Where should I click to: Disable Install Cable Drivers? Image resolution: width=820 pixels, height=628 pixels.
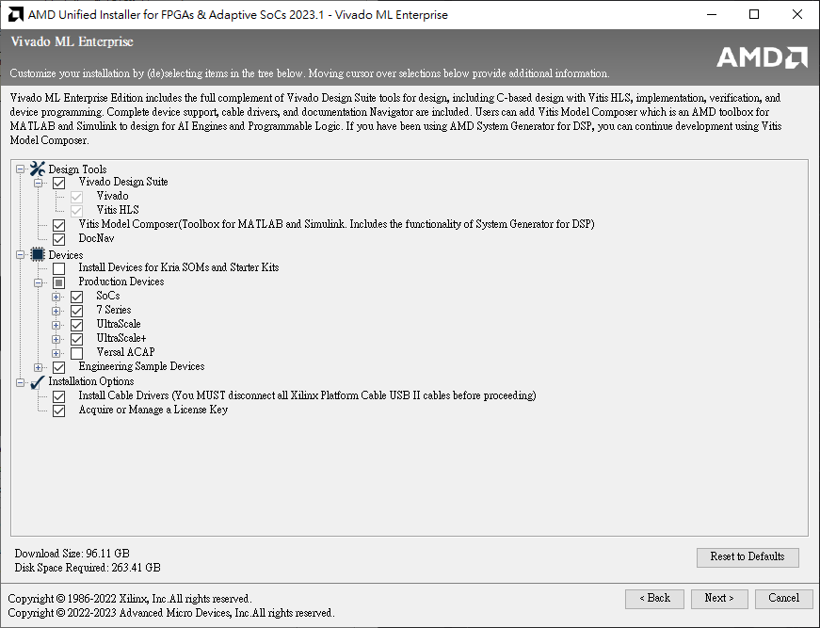click(x=59, y=395)
